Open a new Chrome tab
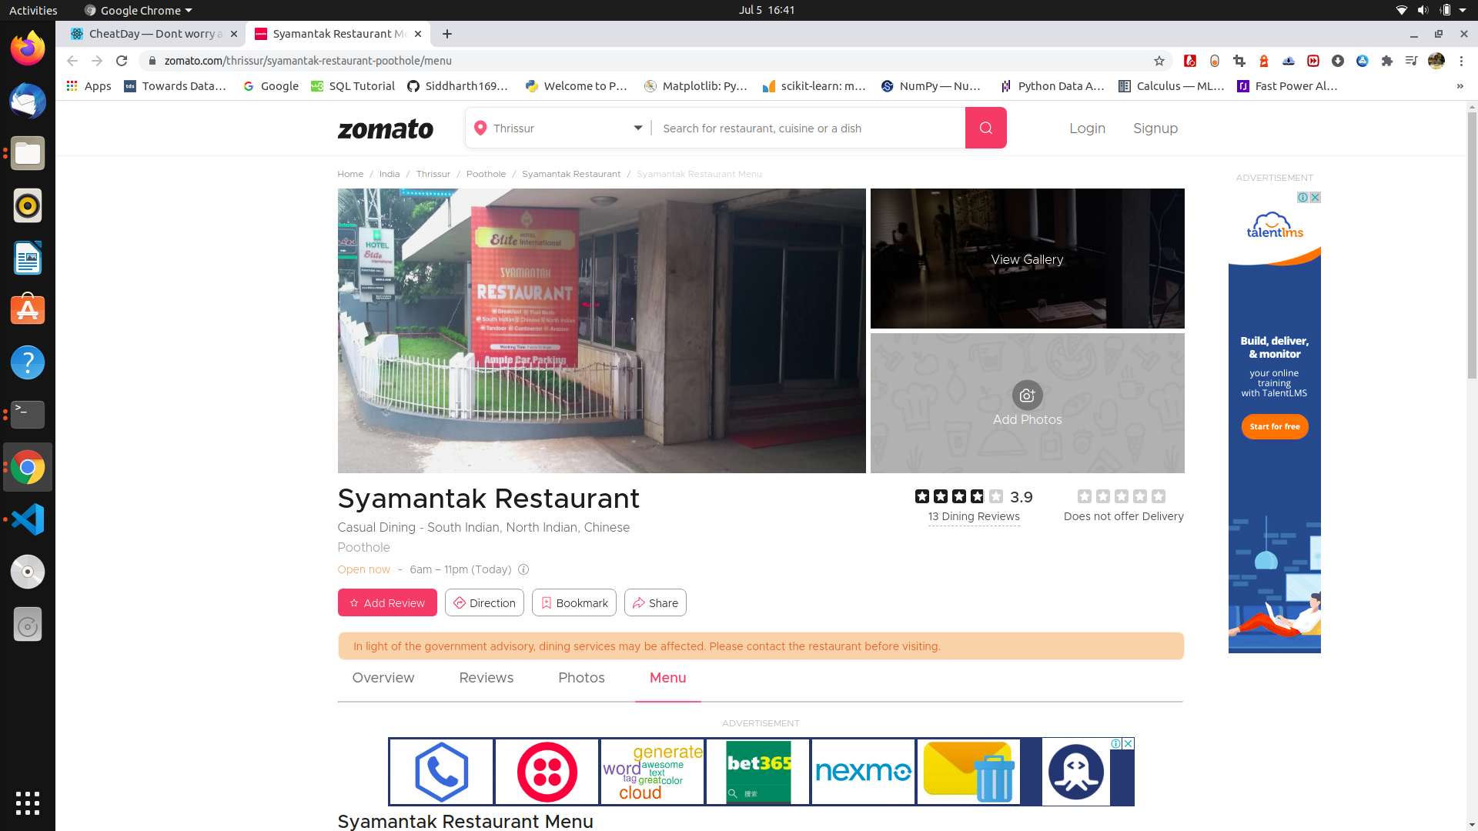1478x831 pixels. [x=447, y=34]
